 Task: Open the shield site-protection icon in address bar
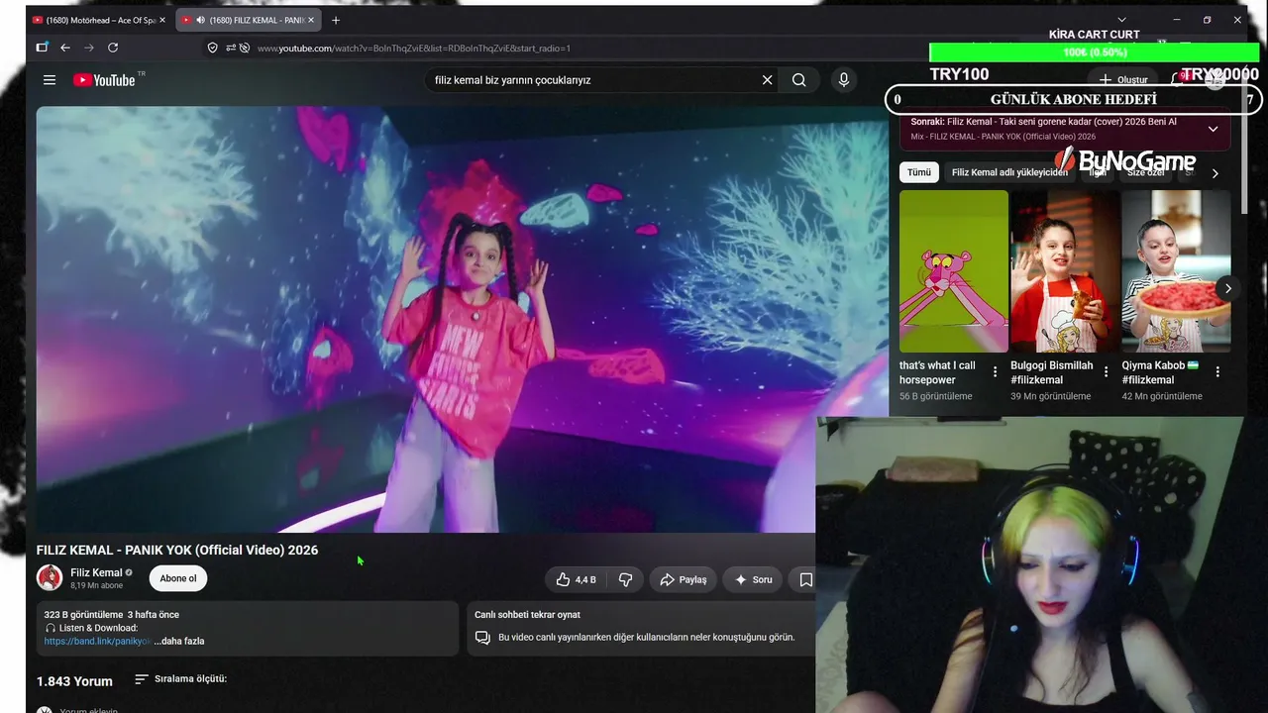(212, 48)
